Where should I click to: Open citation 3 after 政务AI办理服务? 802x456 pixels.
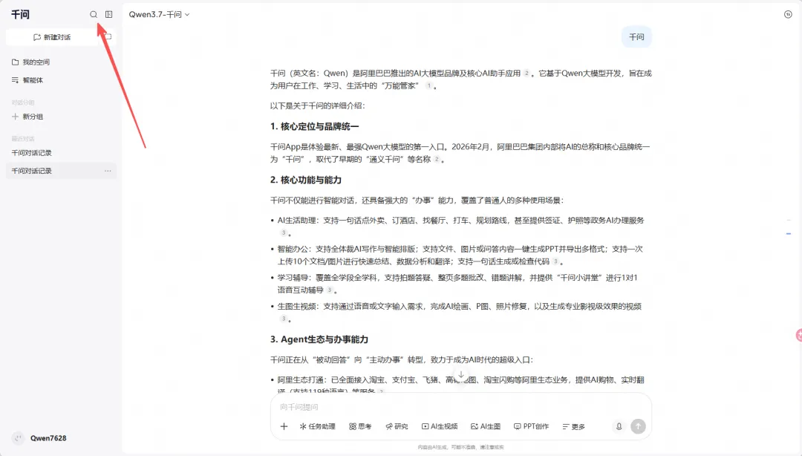284,232
